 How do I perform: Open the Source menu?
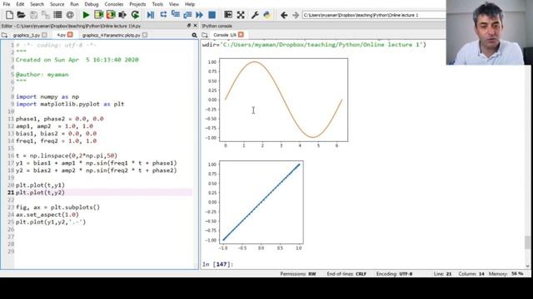coord(57,4)
